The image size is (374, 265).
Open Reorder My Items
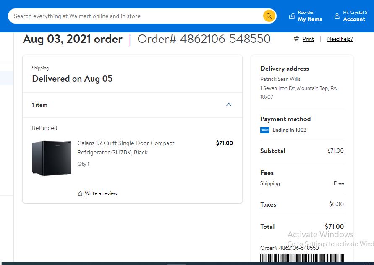(306, 16)
